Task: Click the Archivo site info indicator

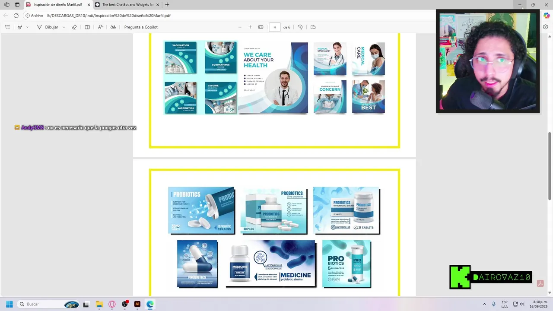Action: [35, 16]
